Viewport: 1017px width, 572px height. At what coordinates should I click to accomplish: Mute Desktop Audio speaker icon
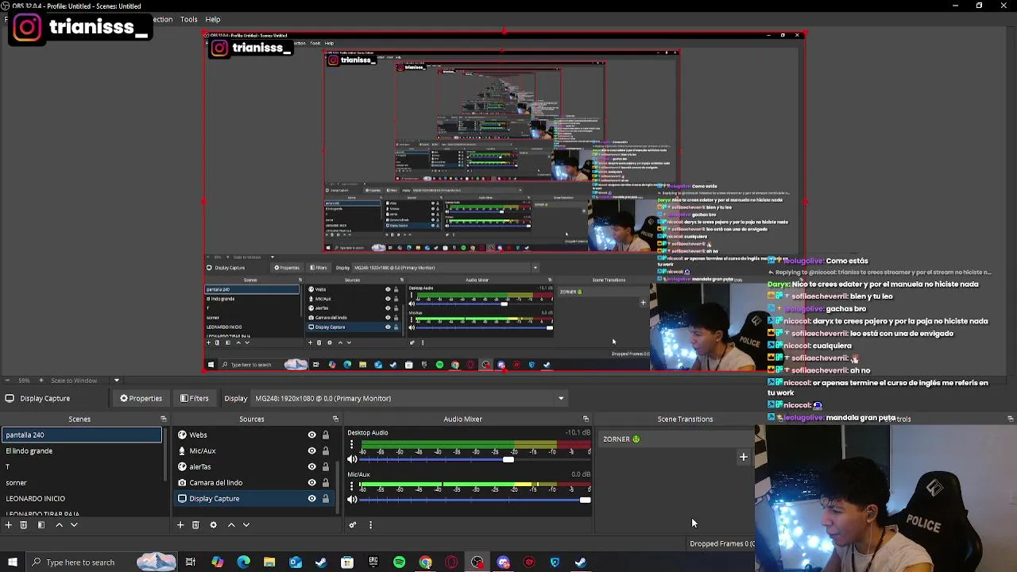click(353, 459)
